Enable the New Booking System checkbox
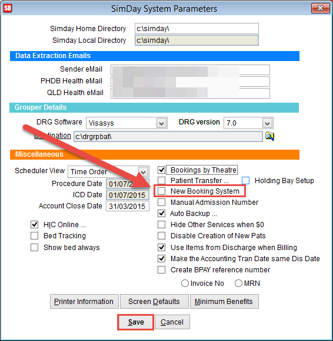This screenshot has height=341, width=333. tap(161, 191)
